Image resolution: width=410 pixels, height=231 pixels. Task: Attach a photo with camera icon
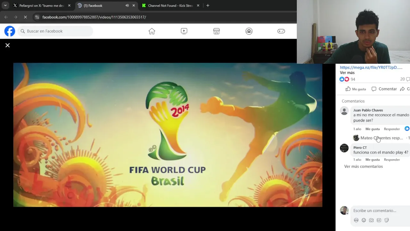(x=371, y=220)
